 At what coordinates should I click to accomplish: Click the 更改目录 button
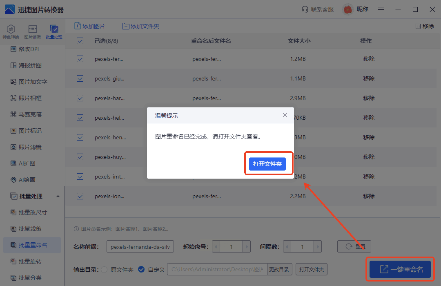[x=279, y=269]
